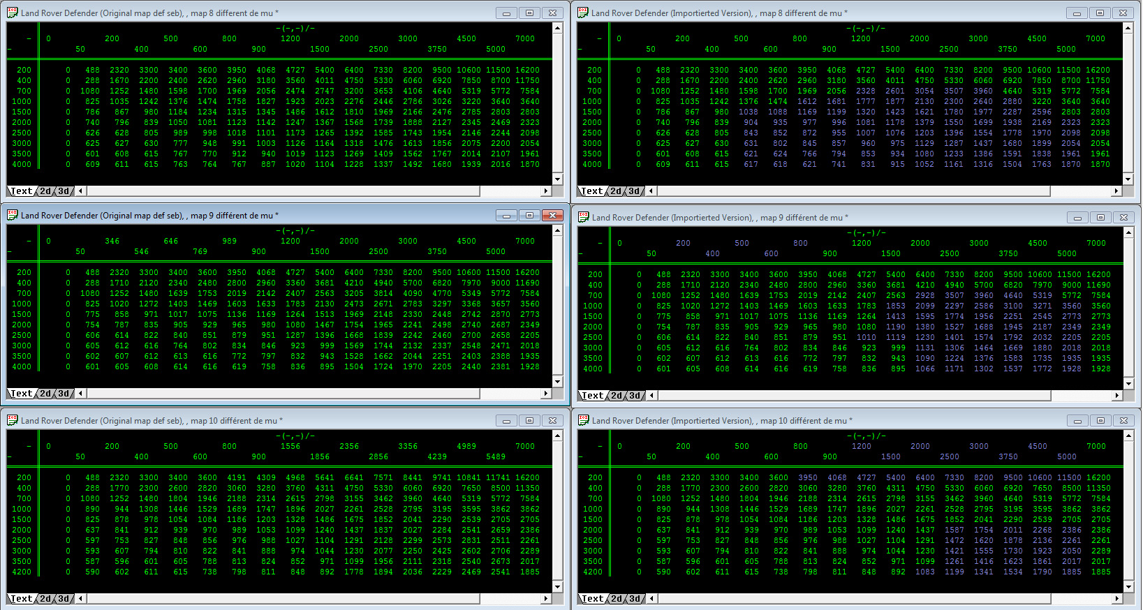Maximize the Original map 8 window

529,13
